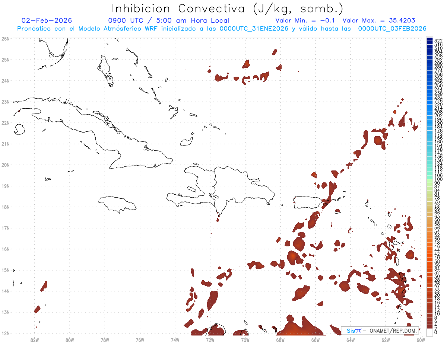This screenshot has height=345, width=447.
Task: Click the 76W longitude label
Action: [x=140, y=339]
